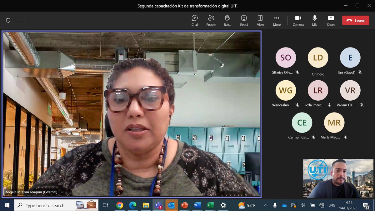Open the network globe icon
Viewport: 375px width, 211px height.
(322, 205)
